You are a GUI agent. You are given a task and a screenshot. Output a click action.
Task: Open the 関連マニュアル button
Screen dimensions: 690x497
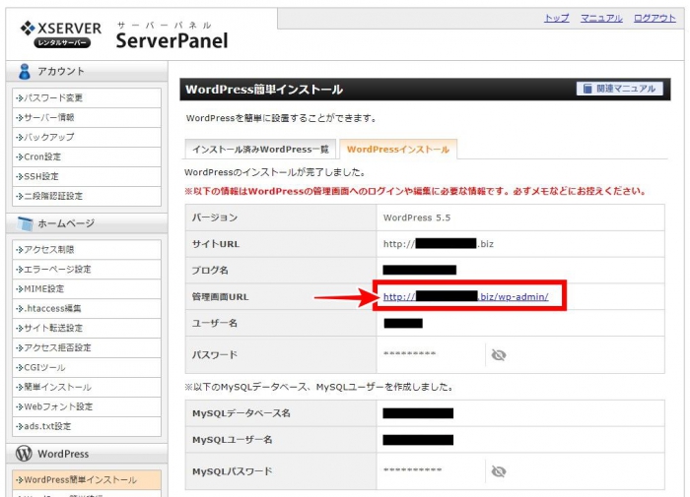(x=619, y=89)
